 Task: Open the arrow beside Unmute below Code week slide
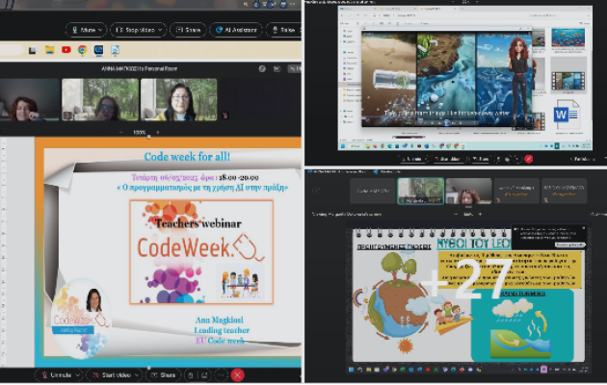(78, 375)
